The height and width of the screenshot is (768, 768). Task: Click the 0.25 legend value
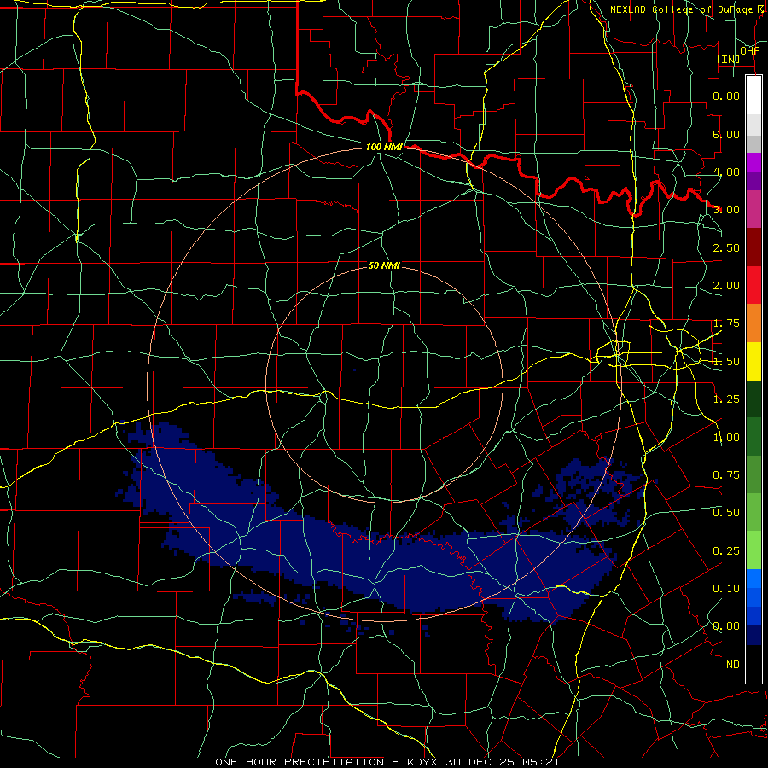(726, 551)
